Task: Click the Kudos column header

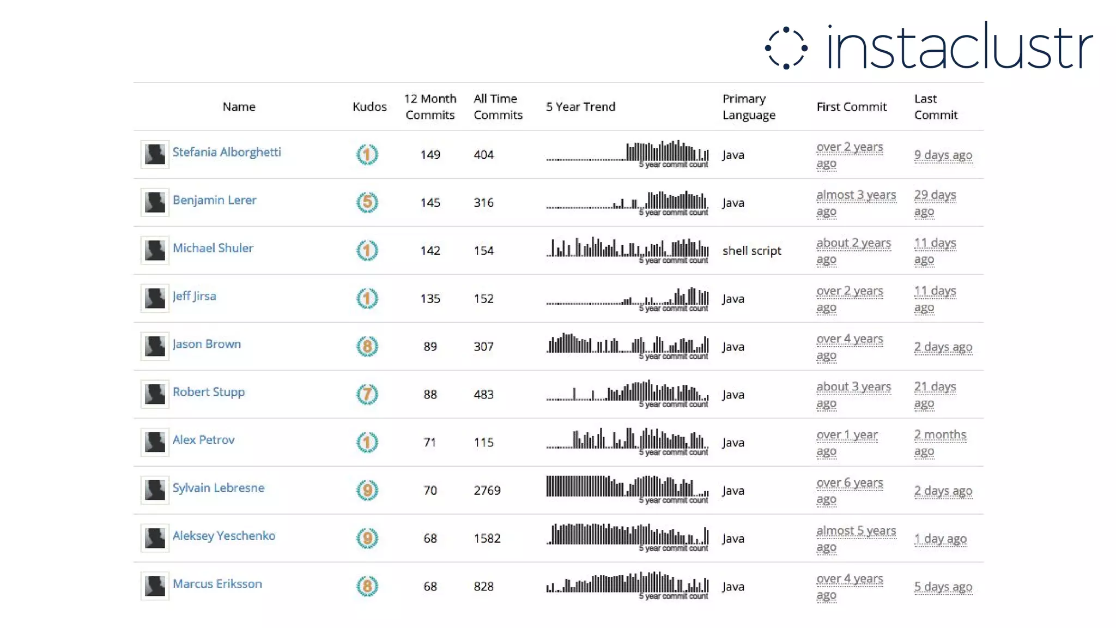Action: [369, 107]
